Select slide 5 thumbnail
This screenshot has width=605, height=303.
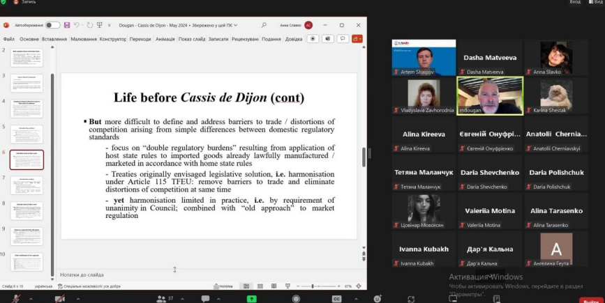click(27, 134)
